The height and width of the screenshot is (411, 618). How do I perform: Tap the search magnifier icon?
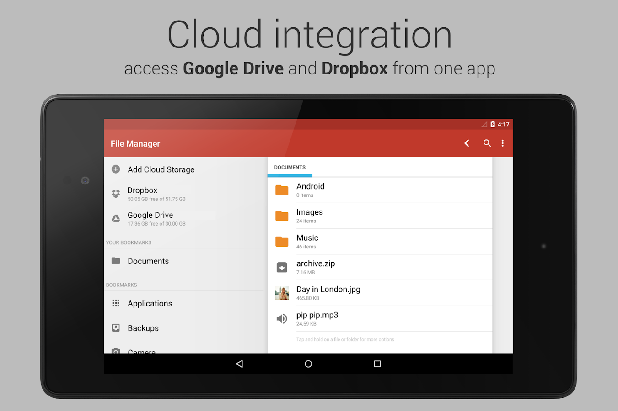pyautogui.click(x=487, y=143)
